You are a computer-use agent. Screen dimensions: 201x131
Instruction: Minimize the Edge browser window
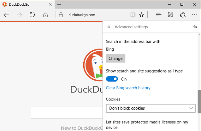click(x=169, y=4)
